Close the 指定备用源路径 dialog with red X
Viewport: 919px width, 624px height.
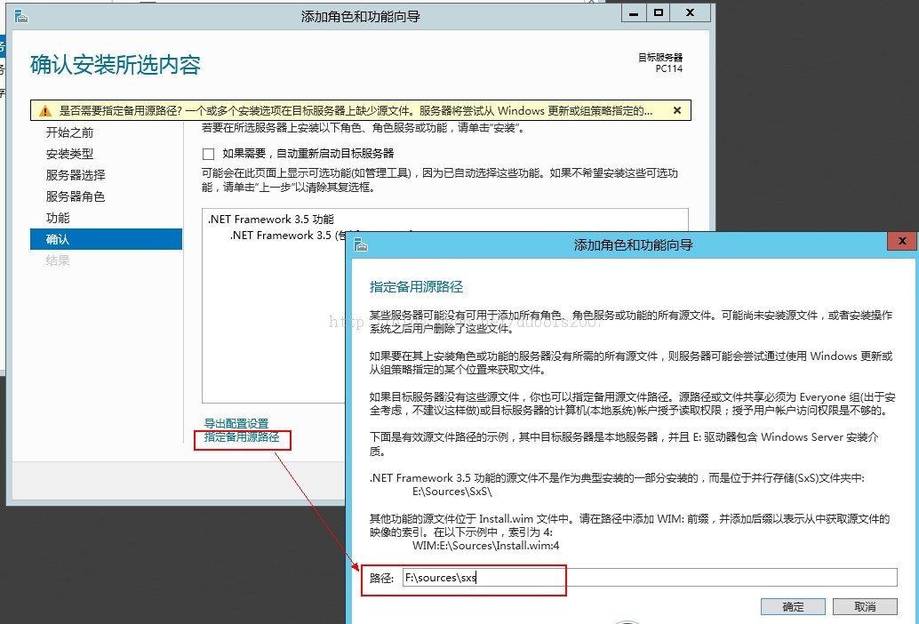pos(901,242)
